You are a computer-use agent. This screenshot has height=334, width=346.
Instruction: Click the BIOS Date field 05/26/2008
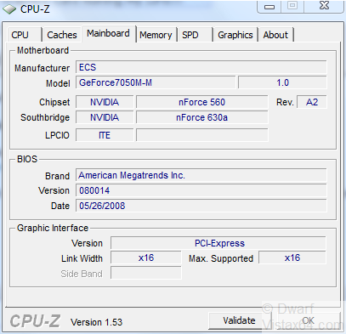(201, 206)
